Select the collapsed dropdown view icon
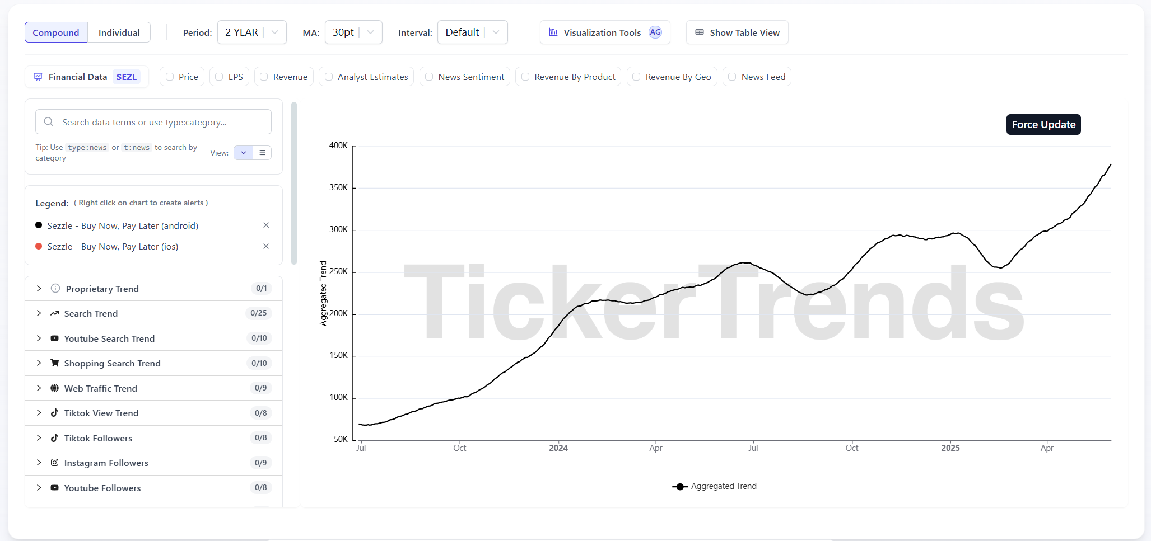 [x=244, y=153]
